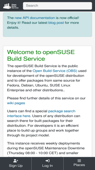Viewport: 95px width, 170px height.
Task: Select the Sign Up label in bottom bar
Action: click(16, 166)
